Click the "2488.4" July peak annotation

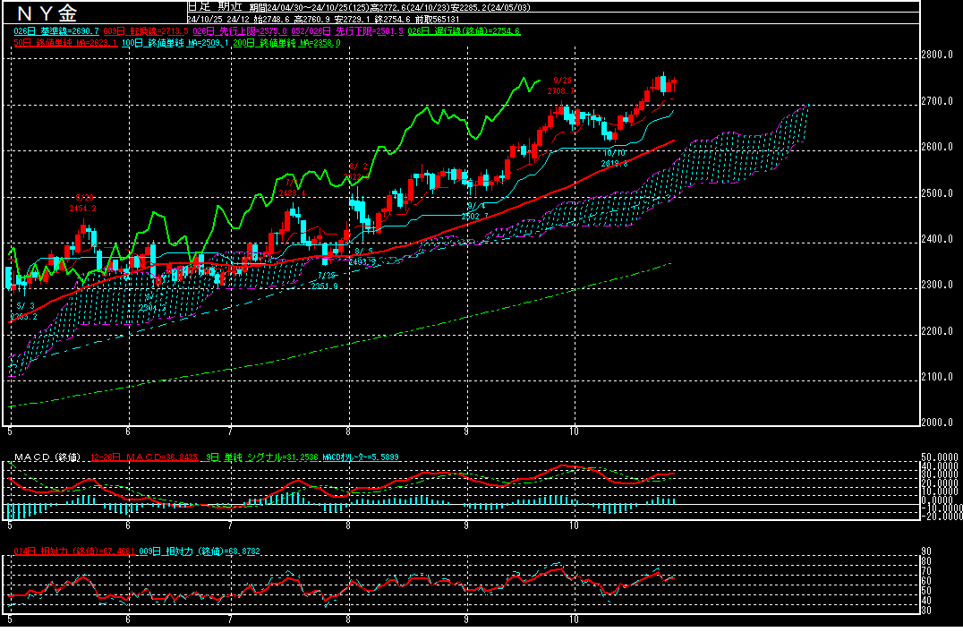click(292, 193)
